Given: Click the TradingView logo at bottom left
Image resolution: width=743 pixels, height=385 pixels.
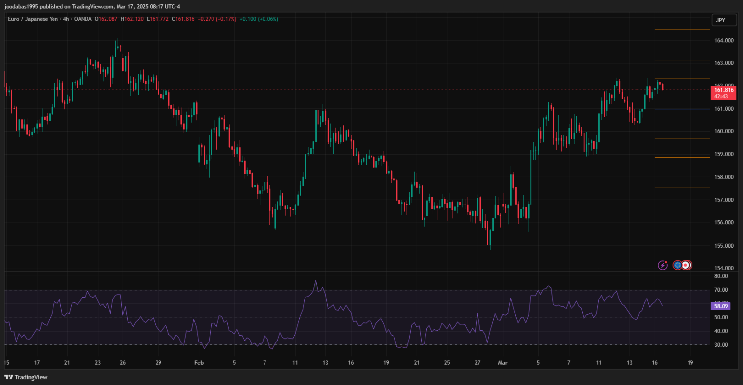Looking at the screenshot, I should [x=26, y=377].
